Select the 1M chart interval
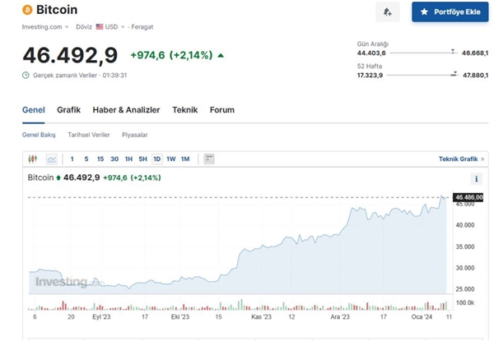Viewport: 494px width, 341px height. tap(185, 159)
